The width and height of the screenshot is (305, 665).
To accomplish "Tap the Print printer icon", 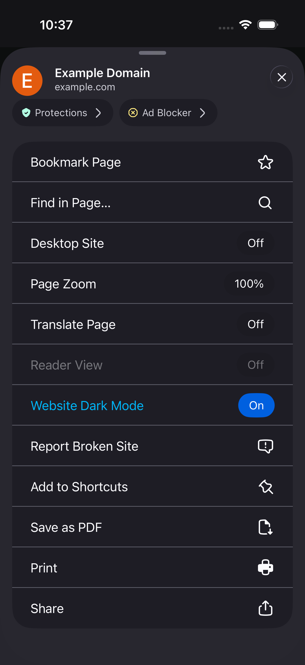I will (265, 567).
